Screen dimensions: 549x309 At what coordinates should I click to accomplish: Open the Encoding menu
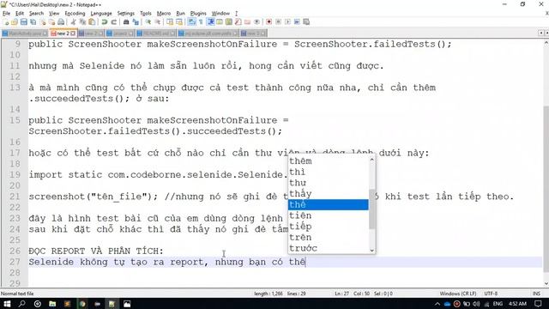[x=75, y=14]
